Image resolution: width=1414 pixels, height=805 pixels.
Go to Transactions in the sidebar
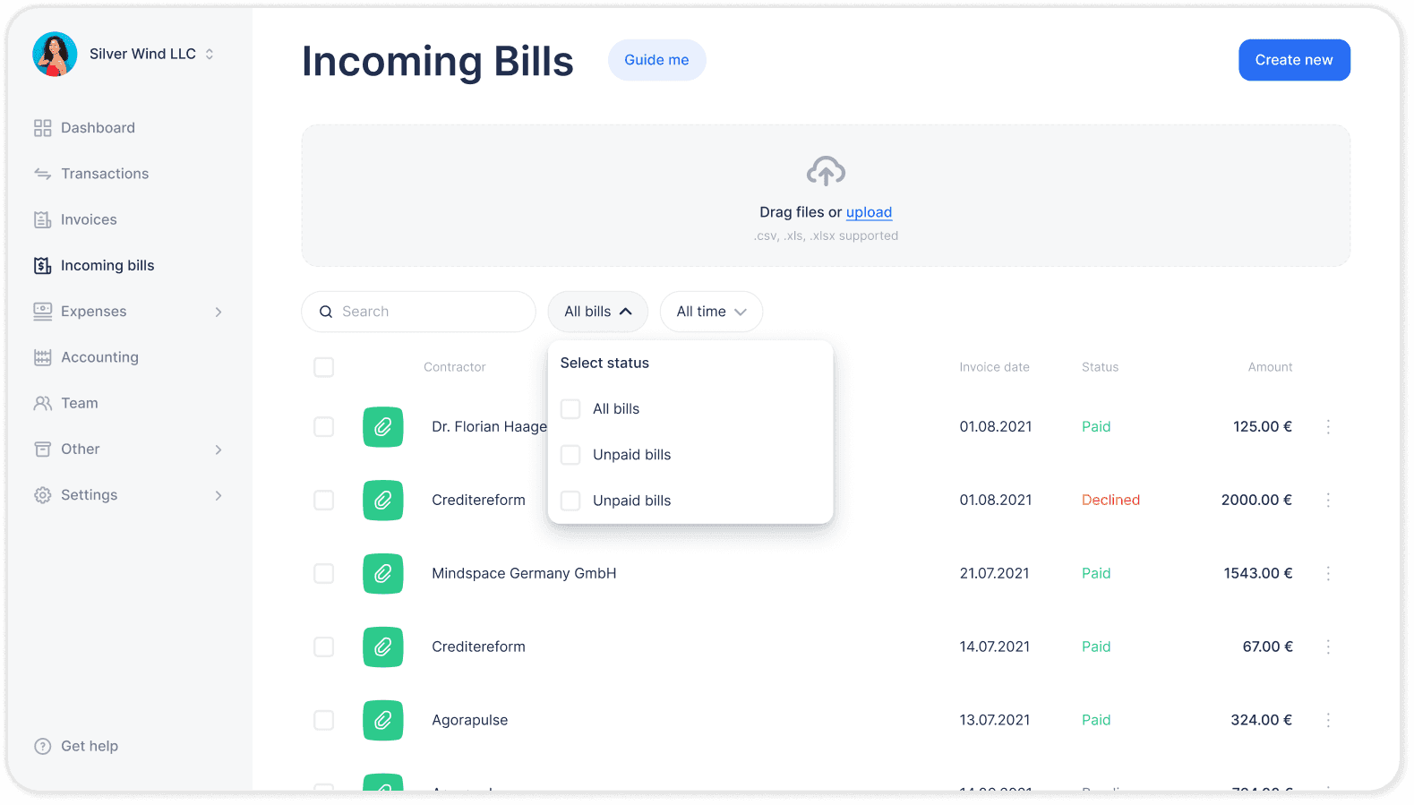pyautogui.click(x=105, y=174)
